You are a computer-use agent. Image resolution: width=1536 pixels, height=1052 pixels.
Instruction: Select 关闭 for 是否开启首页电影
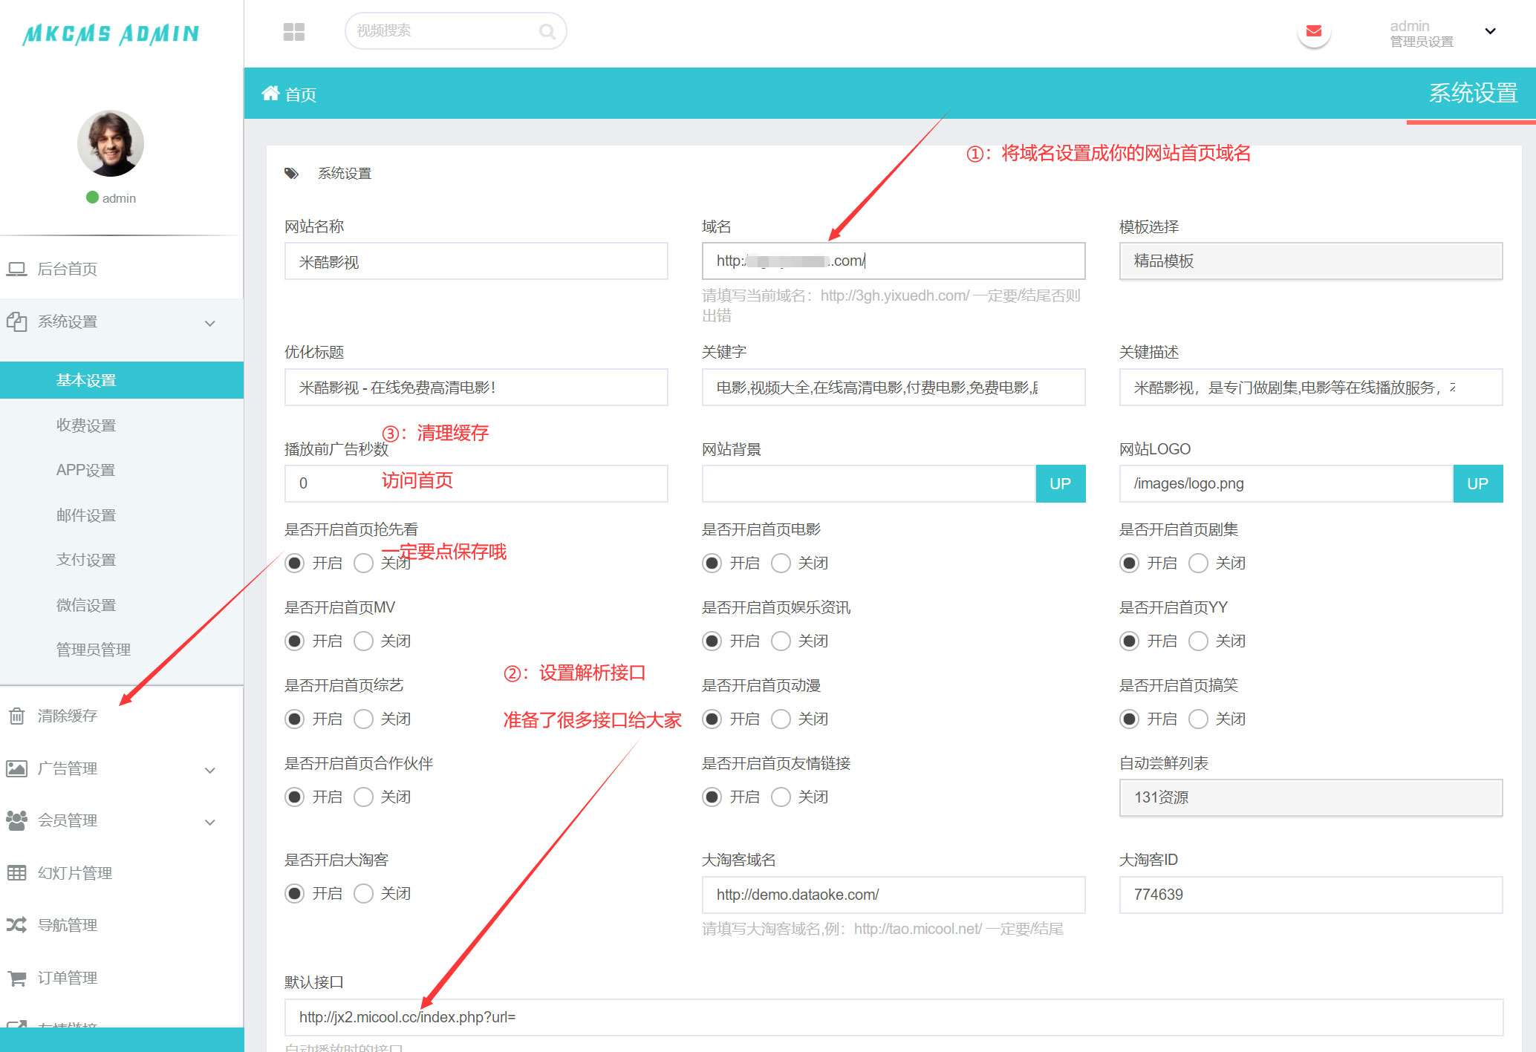[x=781, y=563]
